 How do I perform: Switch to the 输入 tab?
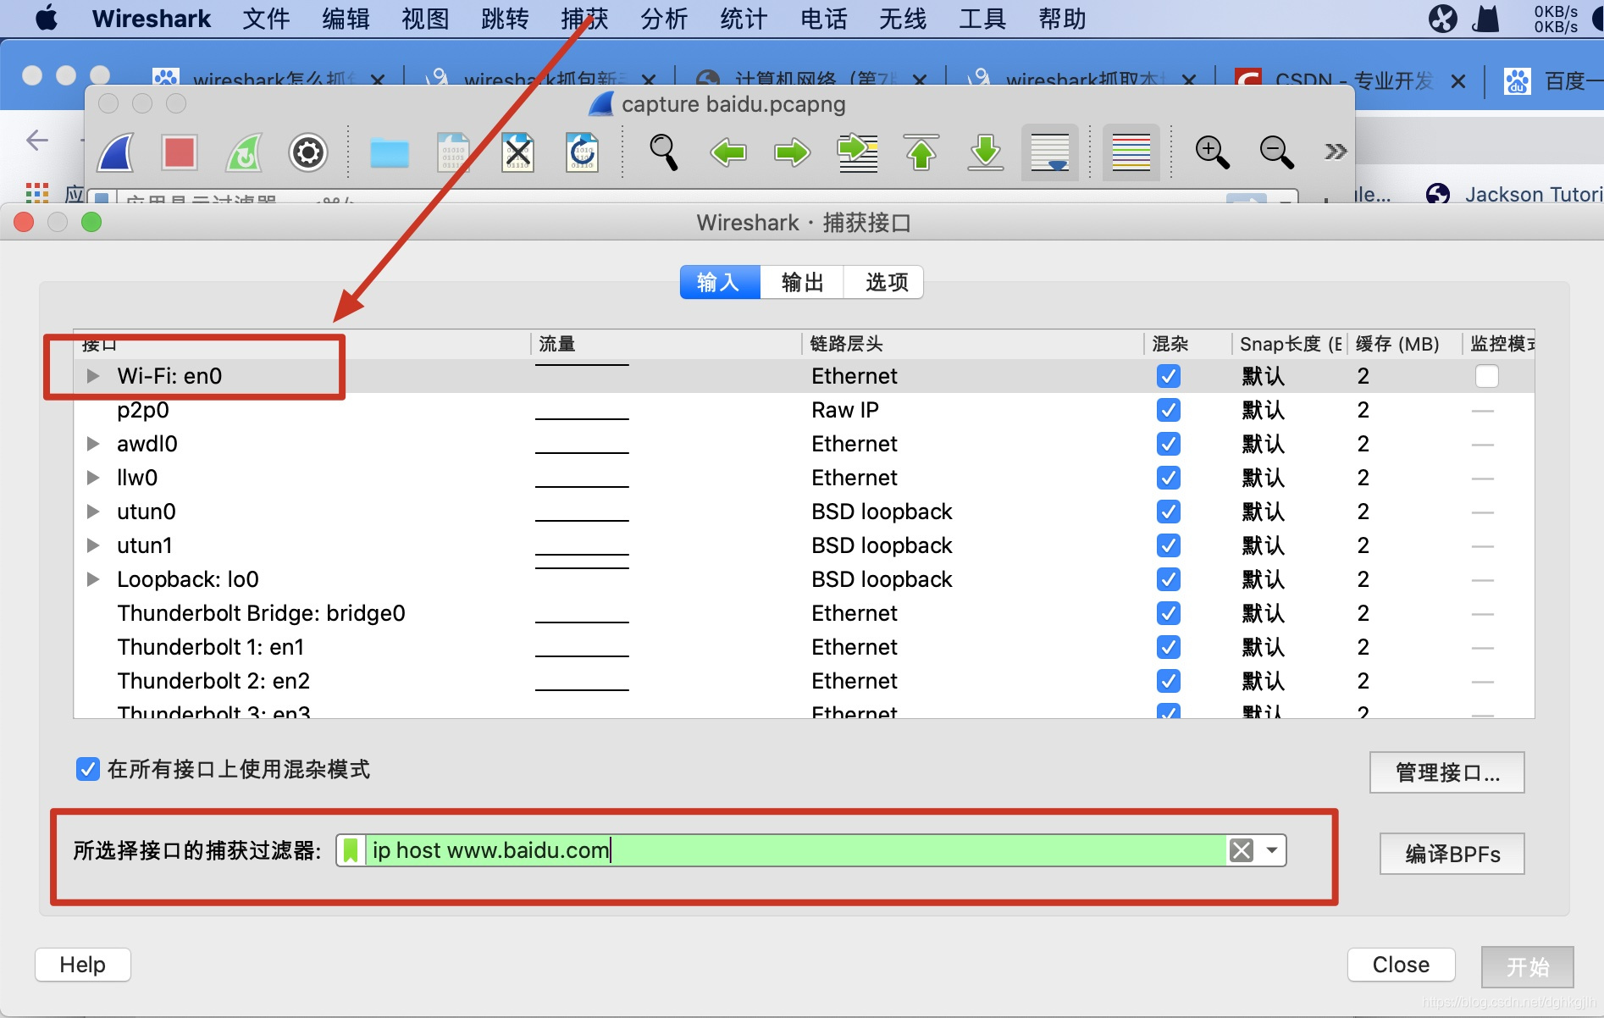[720, 282]
